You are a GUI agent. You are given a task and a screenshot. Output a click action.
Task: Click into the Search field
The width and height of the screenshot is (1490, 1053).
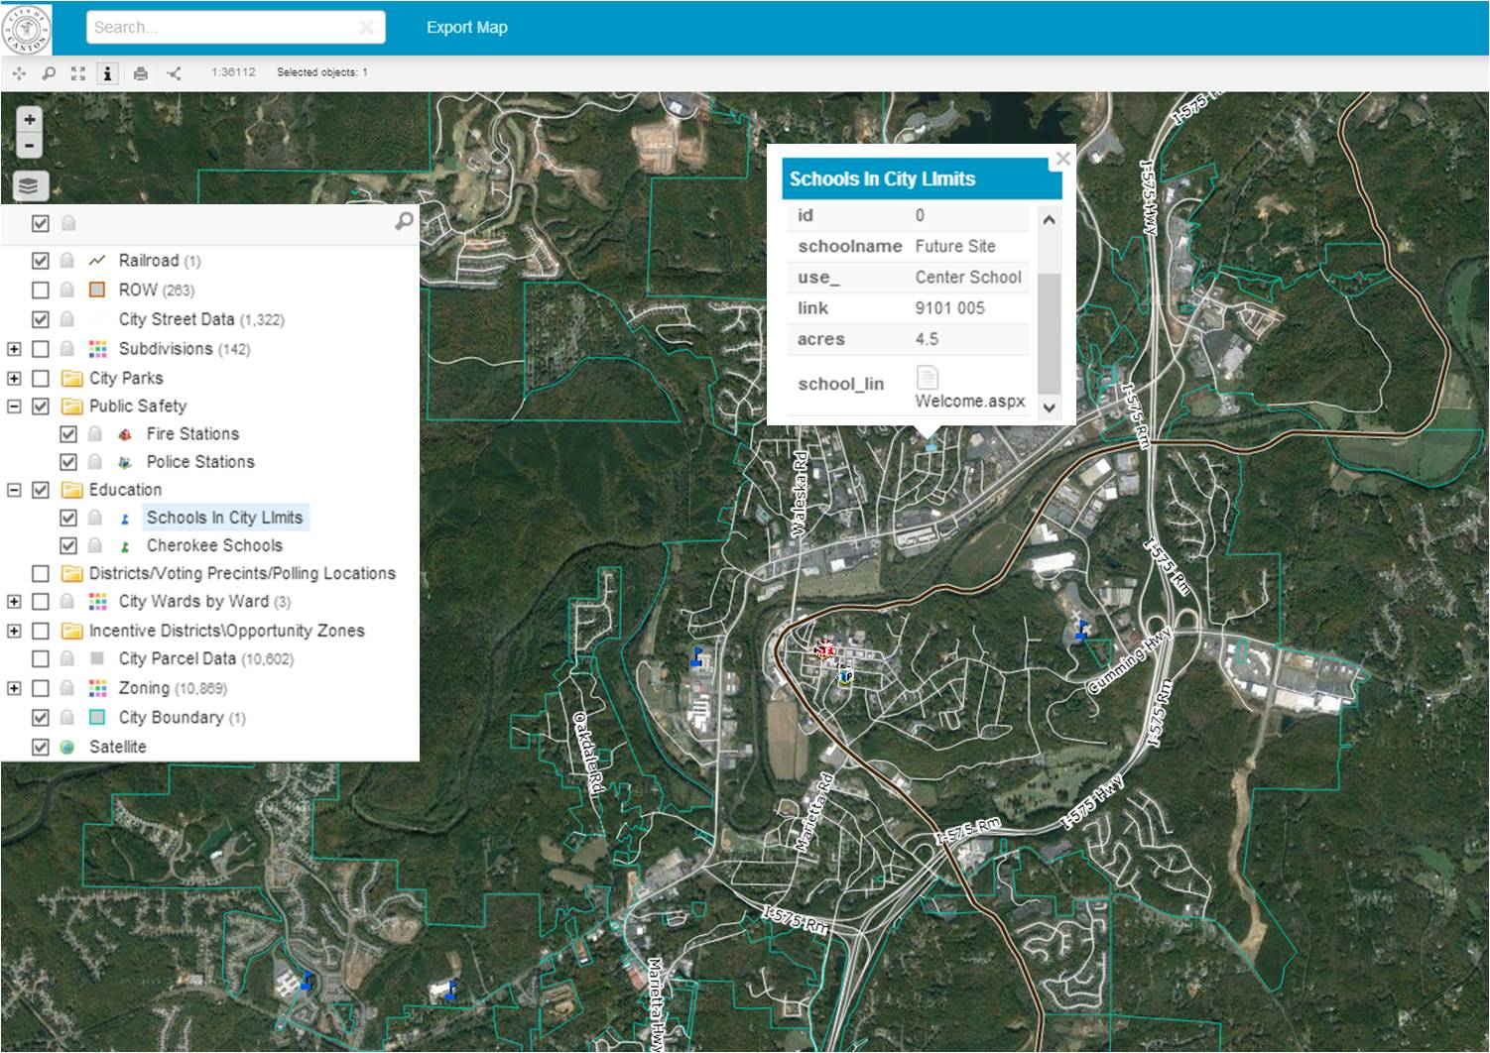[223, 28]
